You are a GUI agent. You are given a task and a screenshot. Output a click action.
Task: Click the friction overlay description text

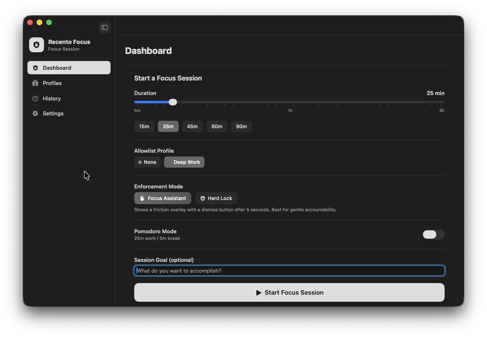(x=235, y=210)
